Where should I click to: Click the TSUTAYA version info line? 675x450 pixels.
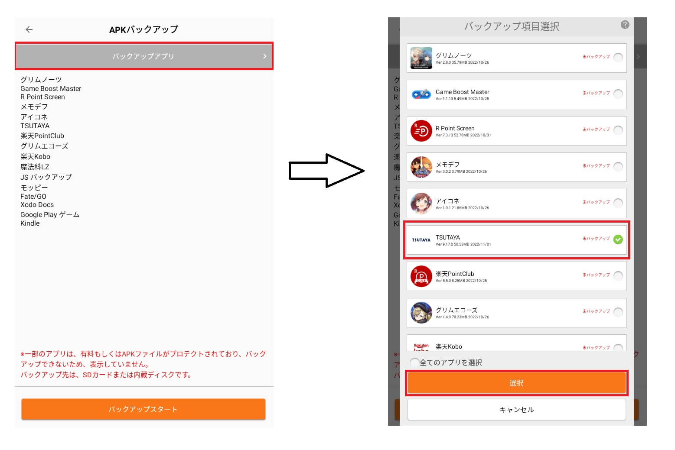point(463,244)
